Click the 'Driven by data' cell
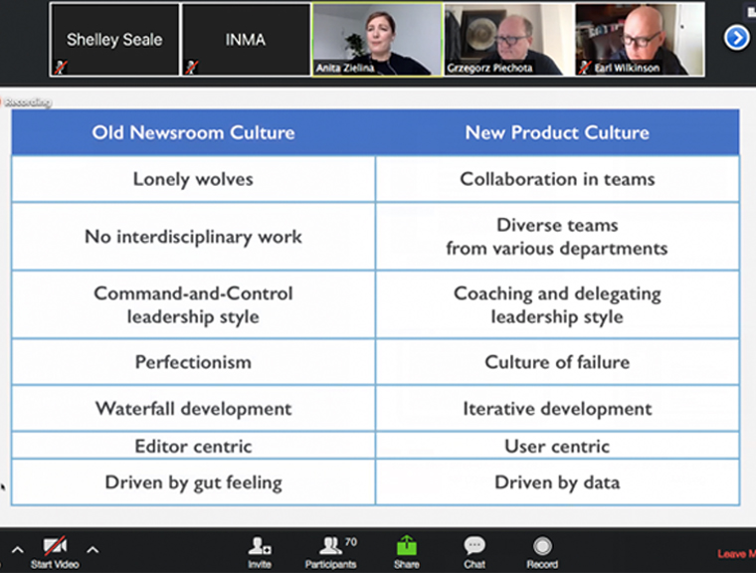The image size is (756, 573). click(x=557, y=482)
